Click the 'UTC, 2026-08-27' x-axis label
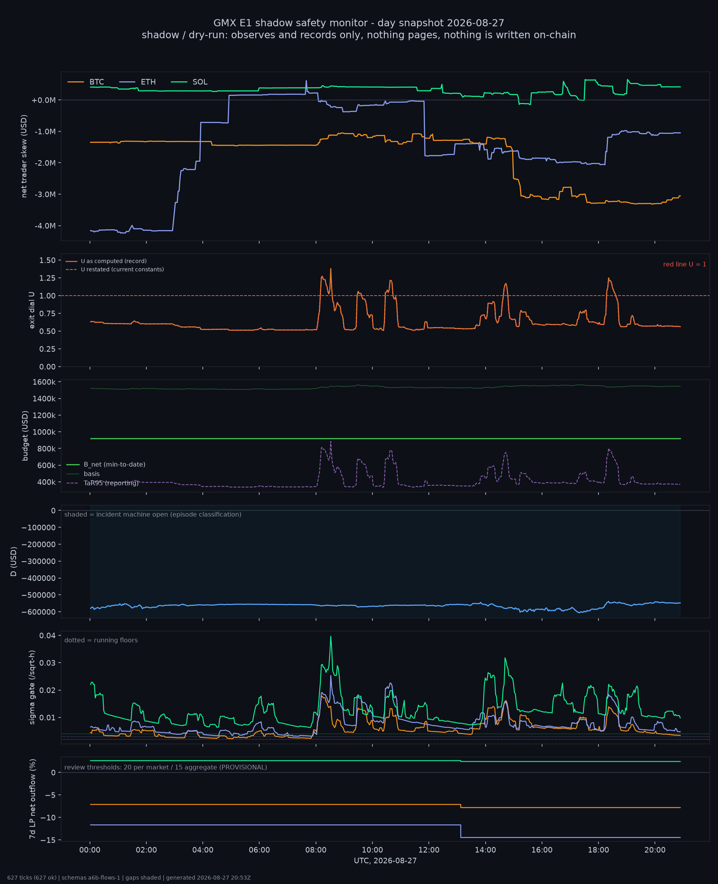Image resolution: width=718 pixels, height=884 pixels. 385,861
